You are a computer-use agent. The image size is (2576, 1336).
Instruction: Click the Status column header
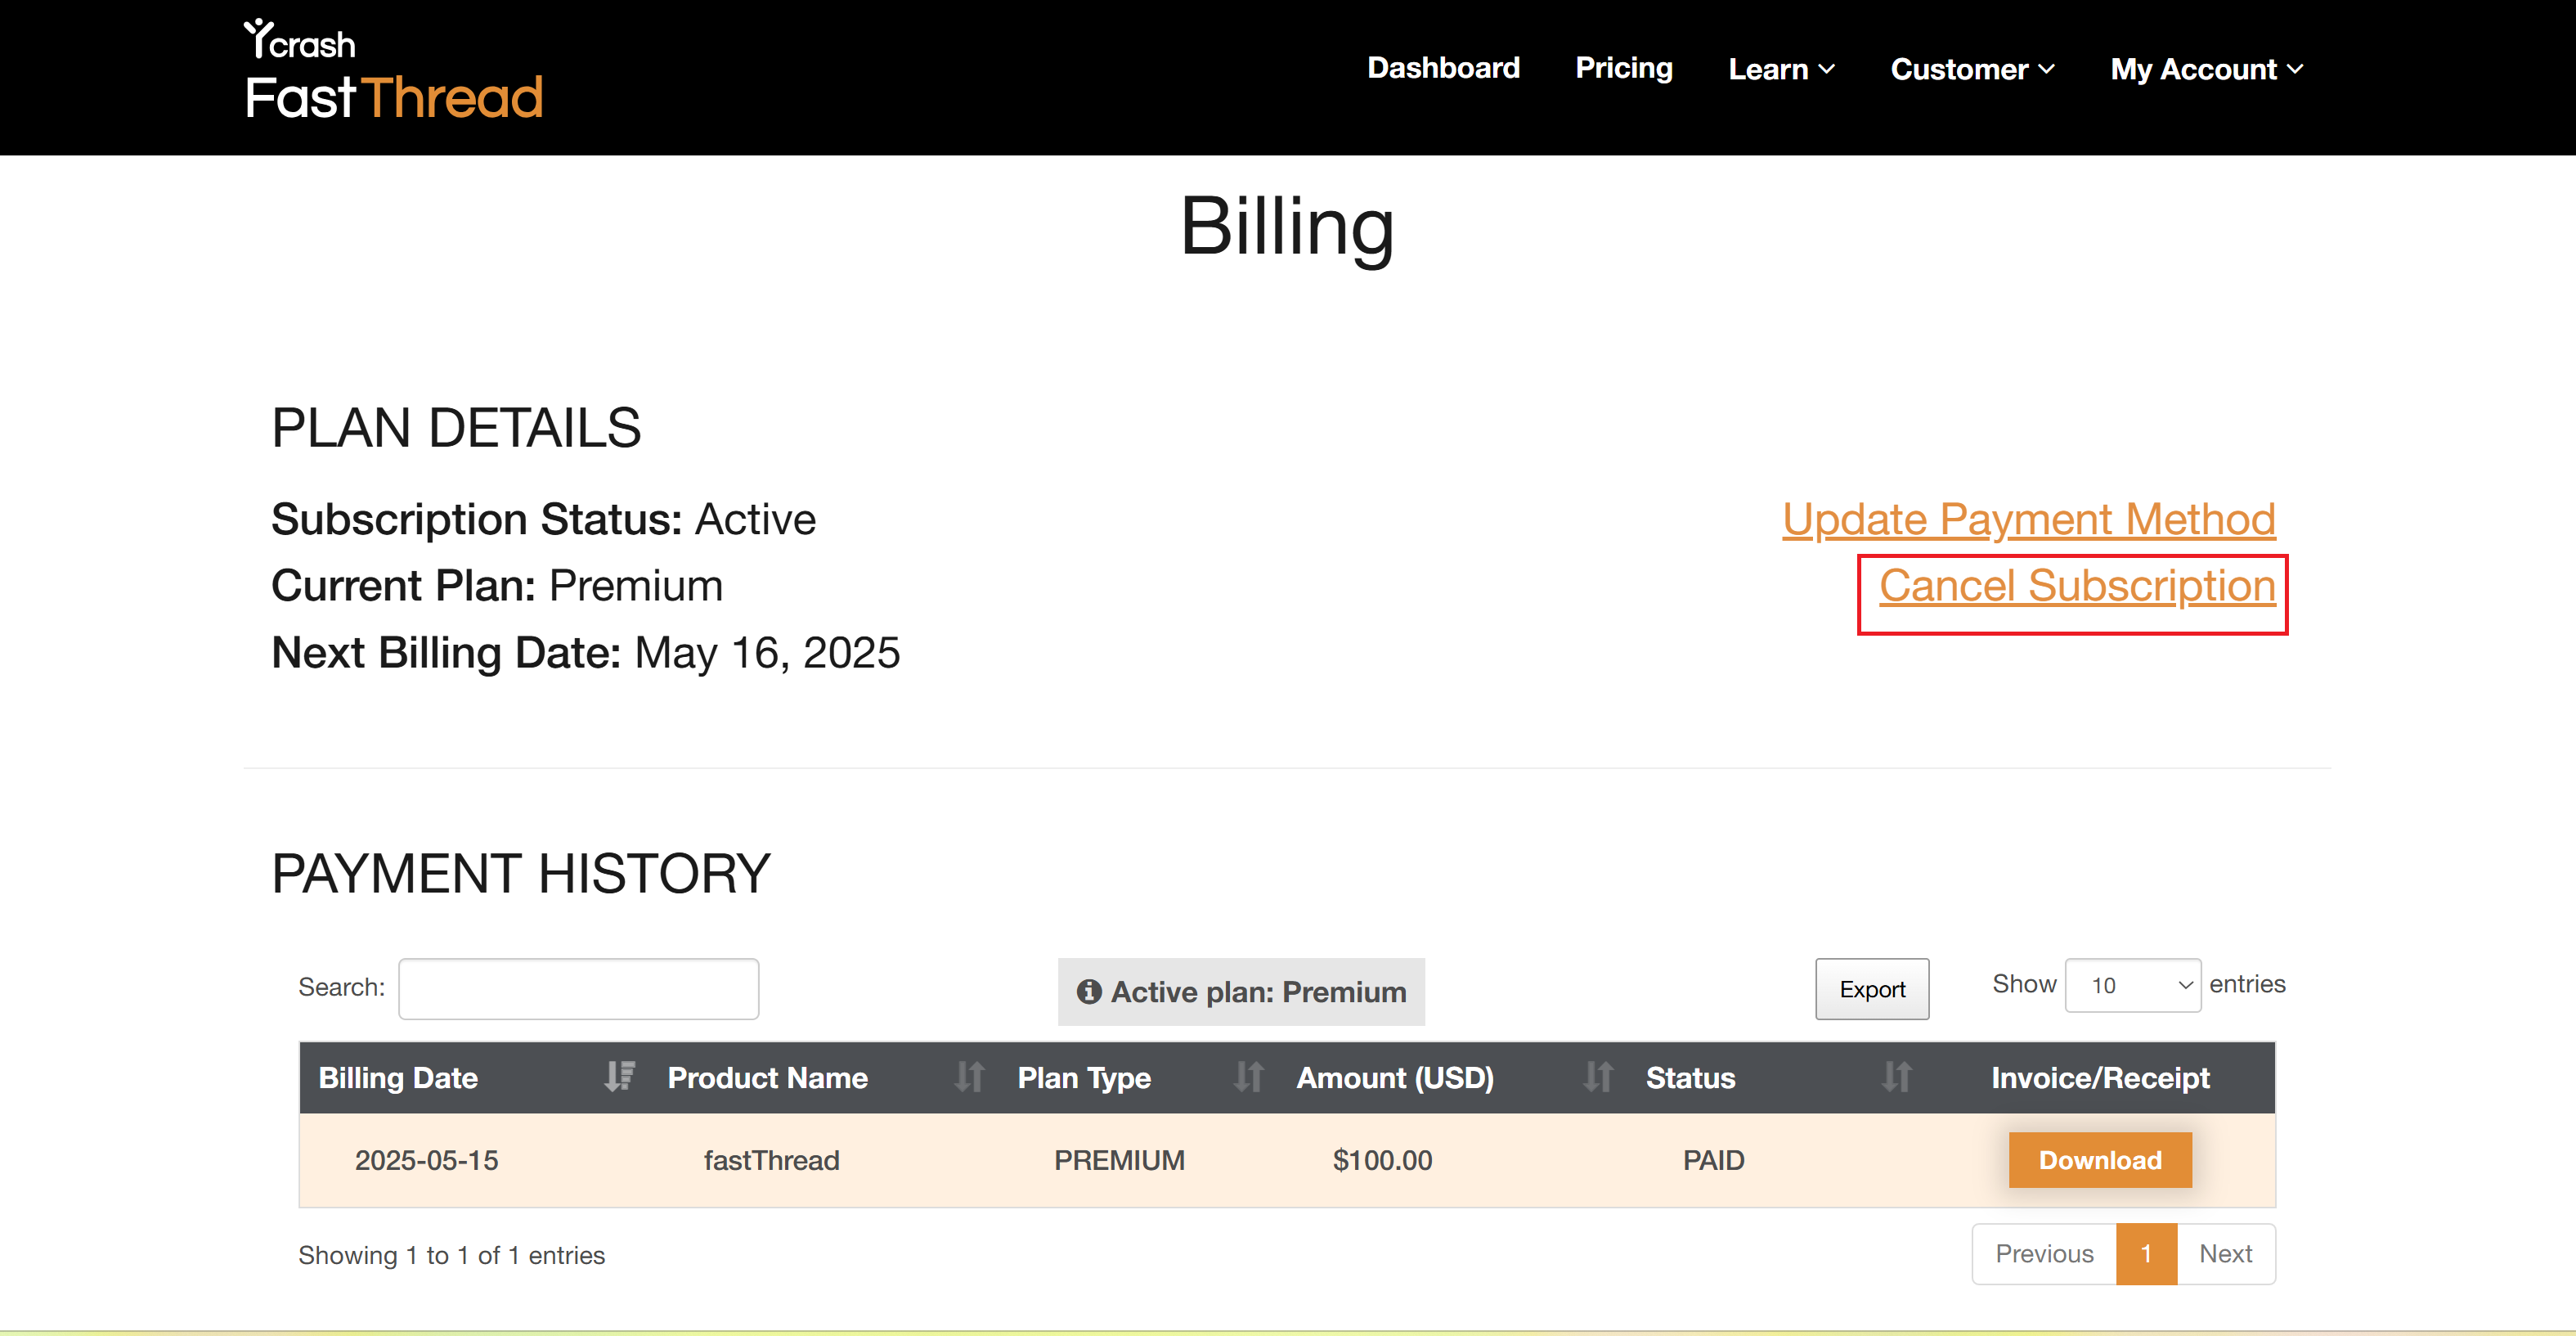pos(1777,1077)
